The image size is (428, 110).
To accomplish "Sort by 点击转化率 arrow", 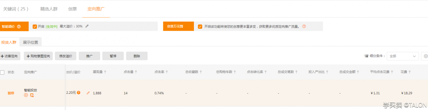I will [266, 72].
